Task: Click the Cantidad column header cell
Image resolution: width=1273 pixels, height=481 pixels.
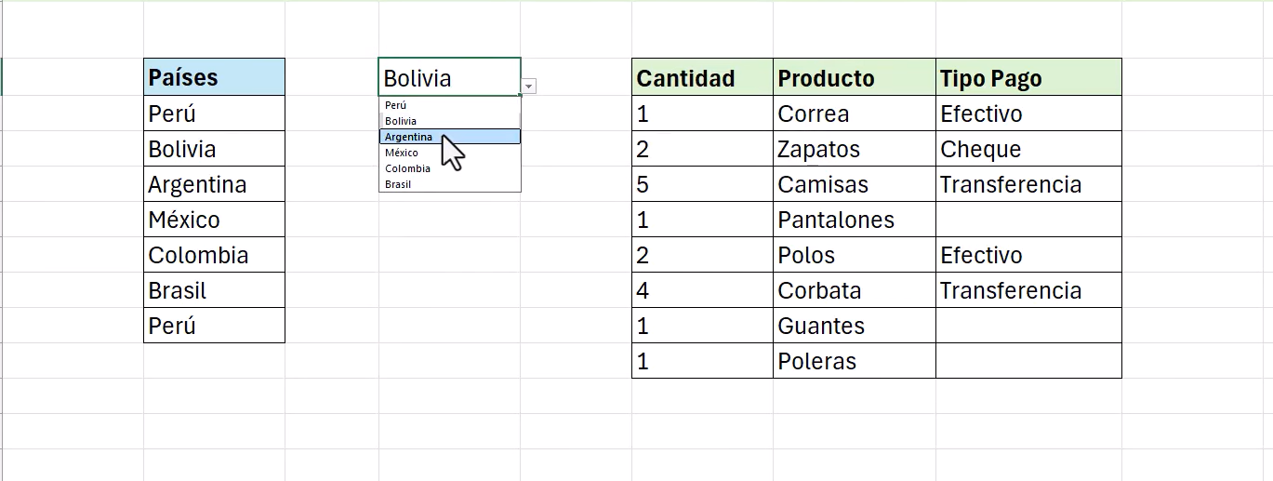Action: coord(702,78)
